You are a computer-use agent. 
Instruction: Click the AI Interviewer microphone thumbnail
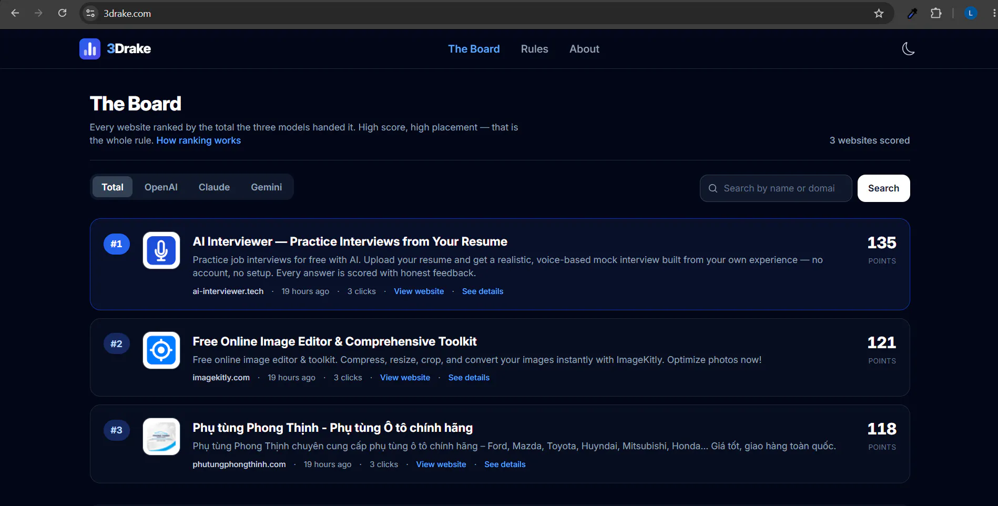(x=161, y=250)
